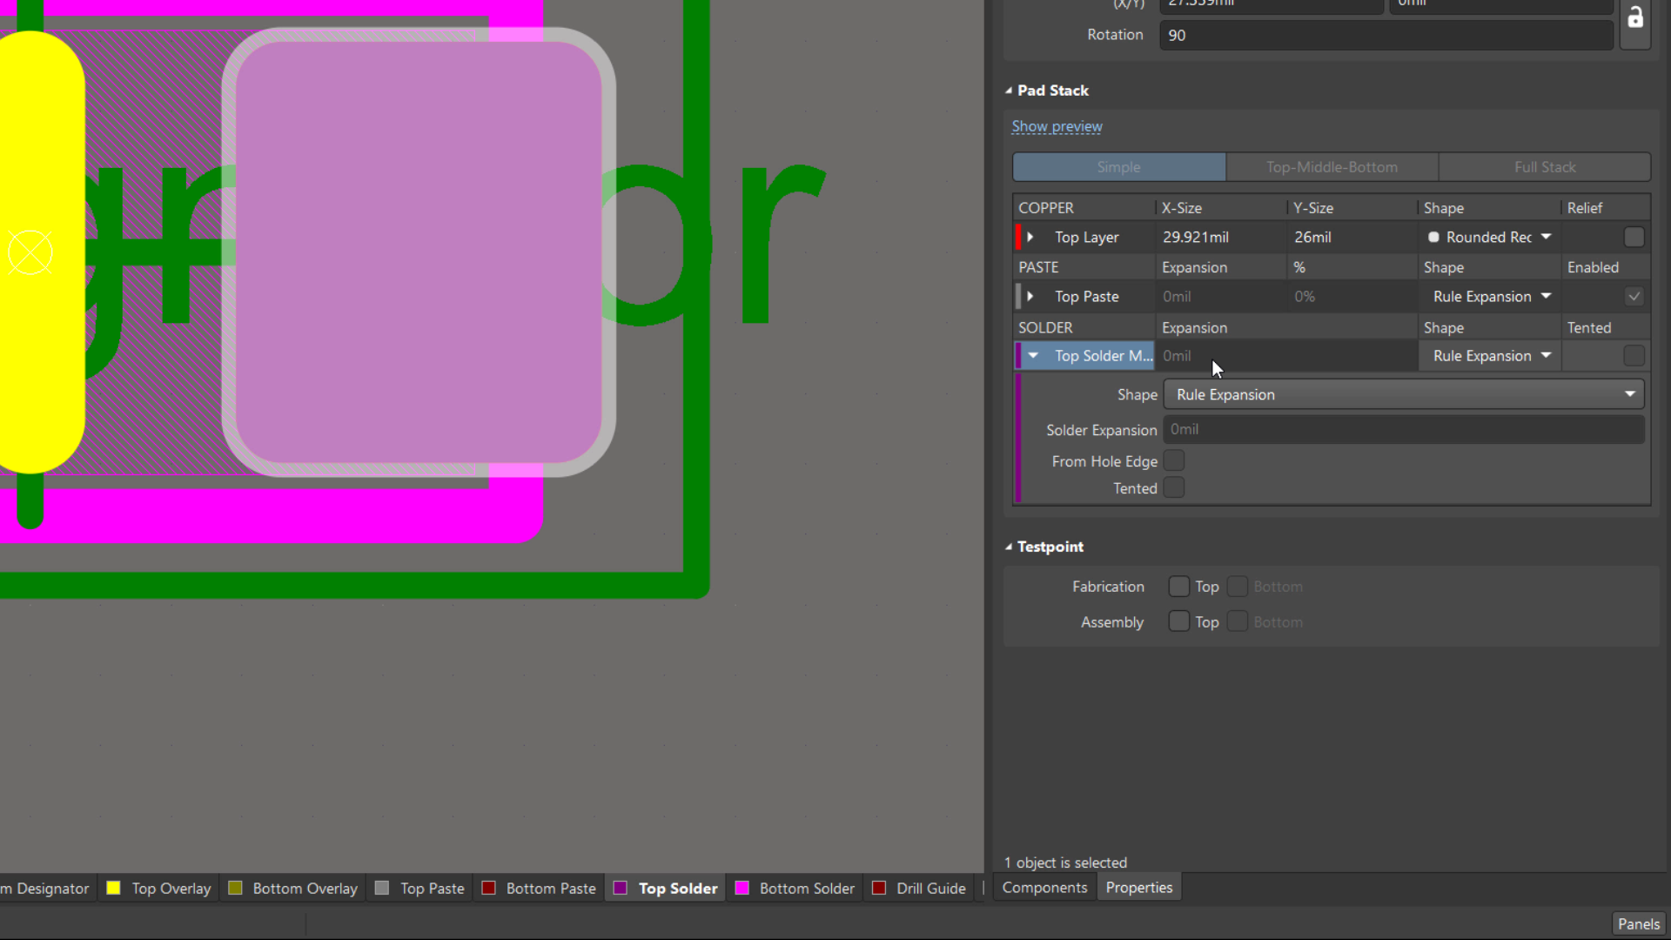
Task: Open the solder mask Shape Rule Expansion dropdown
Action: pos(1403,394)
